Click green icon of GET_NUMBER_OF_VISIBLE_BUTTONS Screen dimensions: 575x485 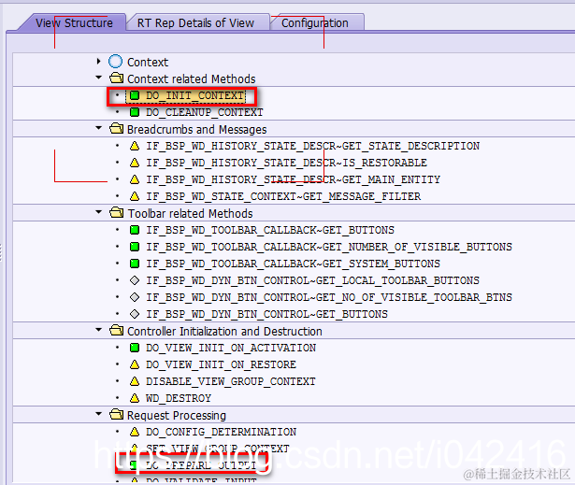135,247
